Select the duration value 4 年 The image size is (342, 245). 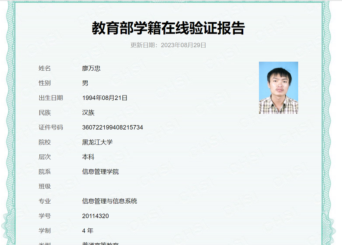(88, 231)
